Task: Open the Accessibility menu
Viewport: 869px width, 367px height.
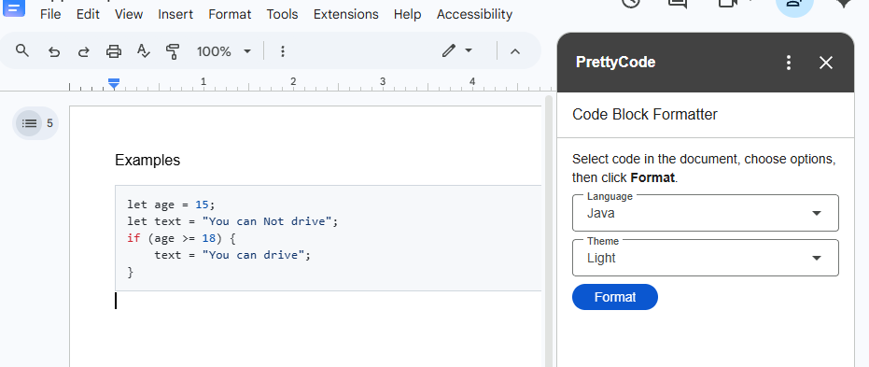Action: (x=474, y=14)
